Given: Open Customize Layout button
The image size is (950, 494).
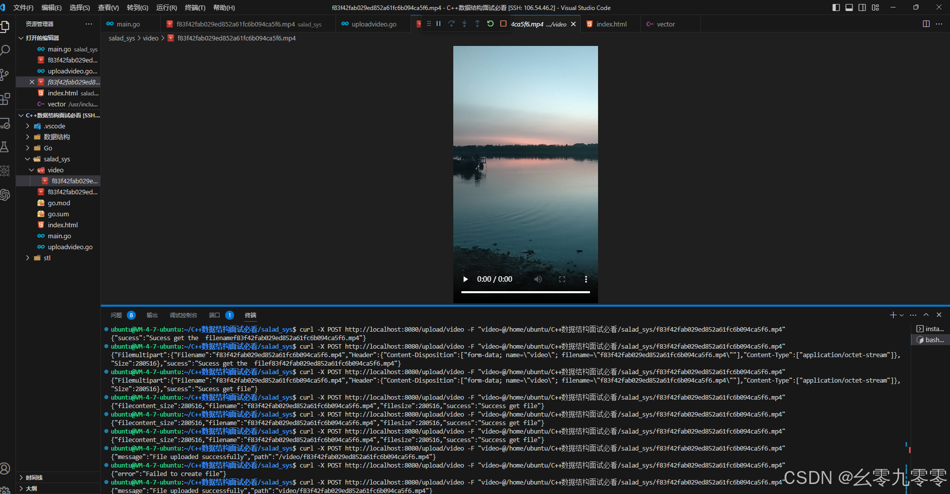Looking at the screenshot, I should pyautogui.click(x=875, y=7).
